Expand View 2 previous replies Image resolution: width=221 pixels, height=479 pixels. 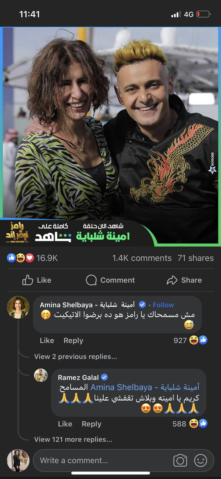point(75,357)
